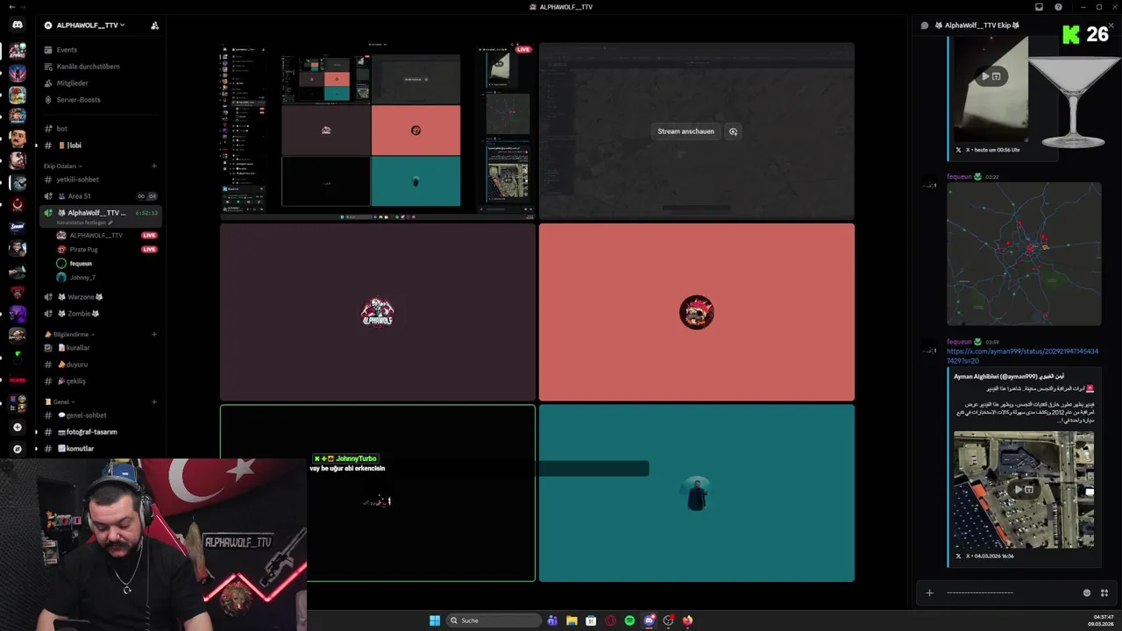1122x631 pixels.
Task: Open emoji picker in chat input
Action: click(x=1087, y=592)
